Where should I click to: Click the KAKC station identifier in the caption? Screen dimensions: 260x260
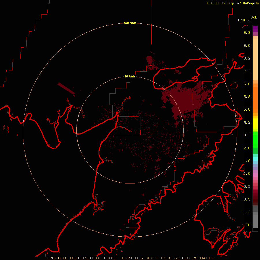click(167, 258)
